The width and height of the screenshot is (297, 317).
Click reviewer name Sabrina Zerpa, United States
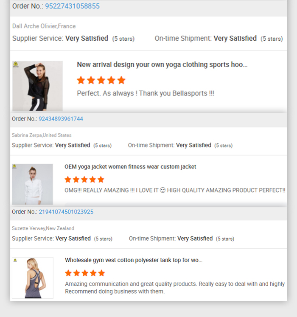pyautogui.click(x=42, y=135)
